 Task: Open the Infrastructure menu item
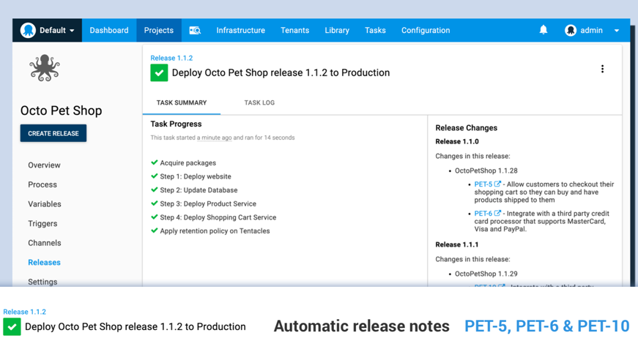coord(240,31)
